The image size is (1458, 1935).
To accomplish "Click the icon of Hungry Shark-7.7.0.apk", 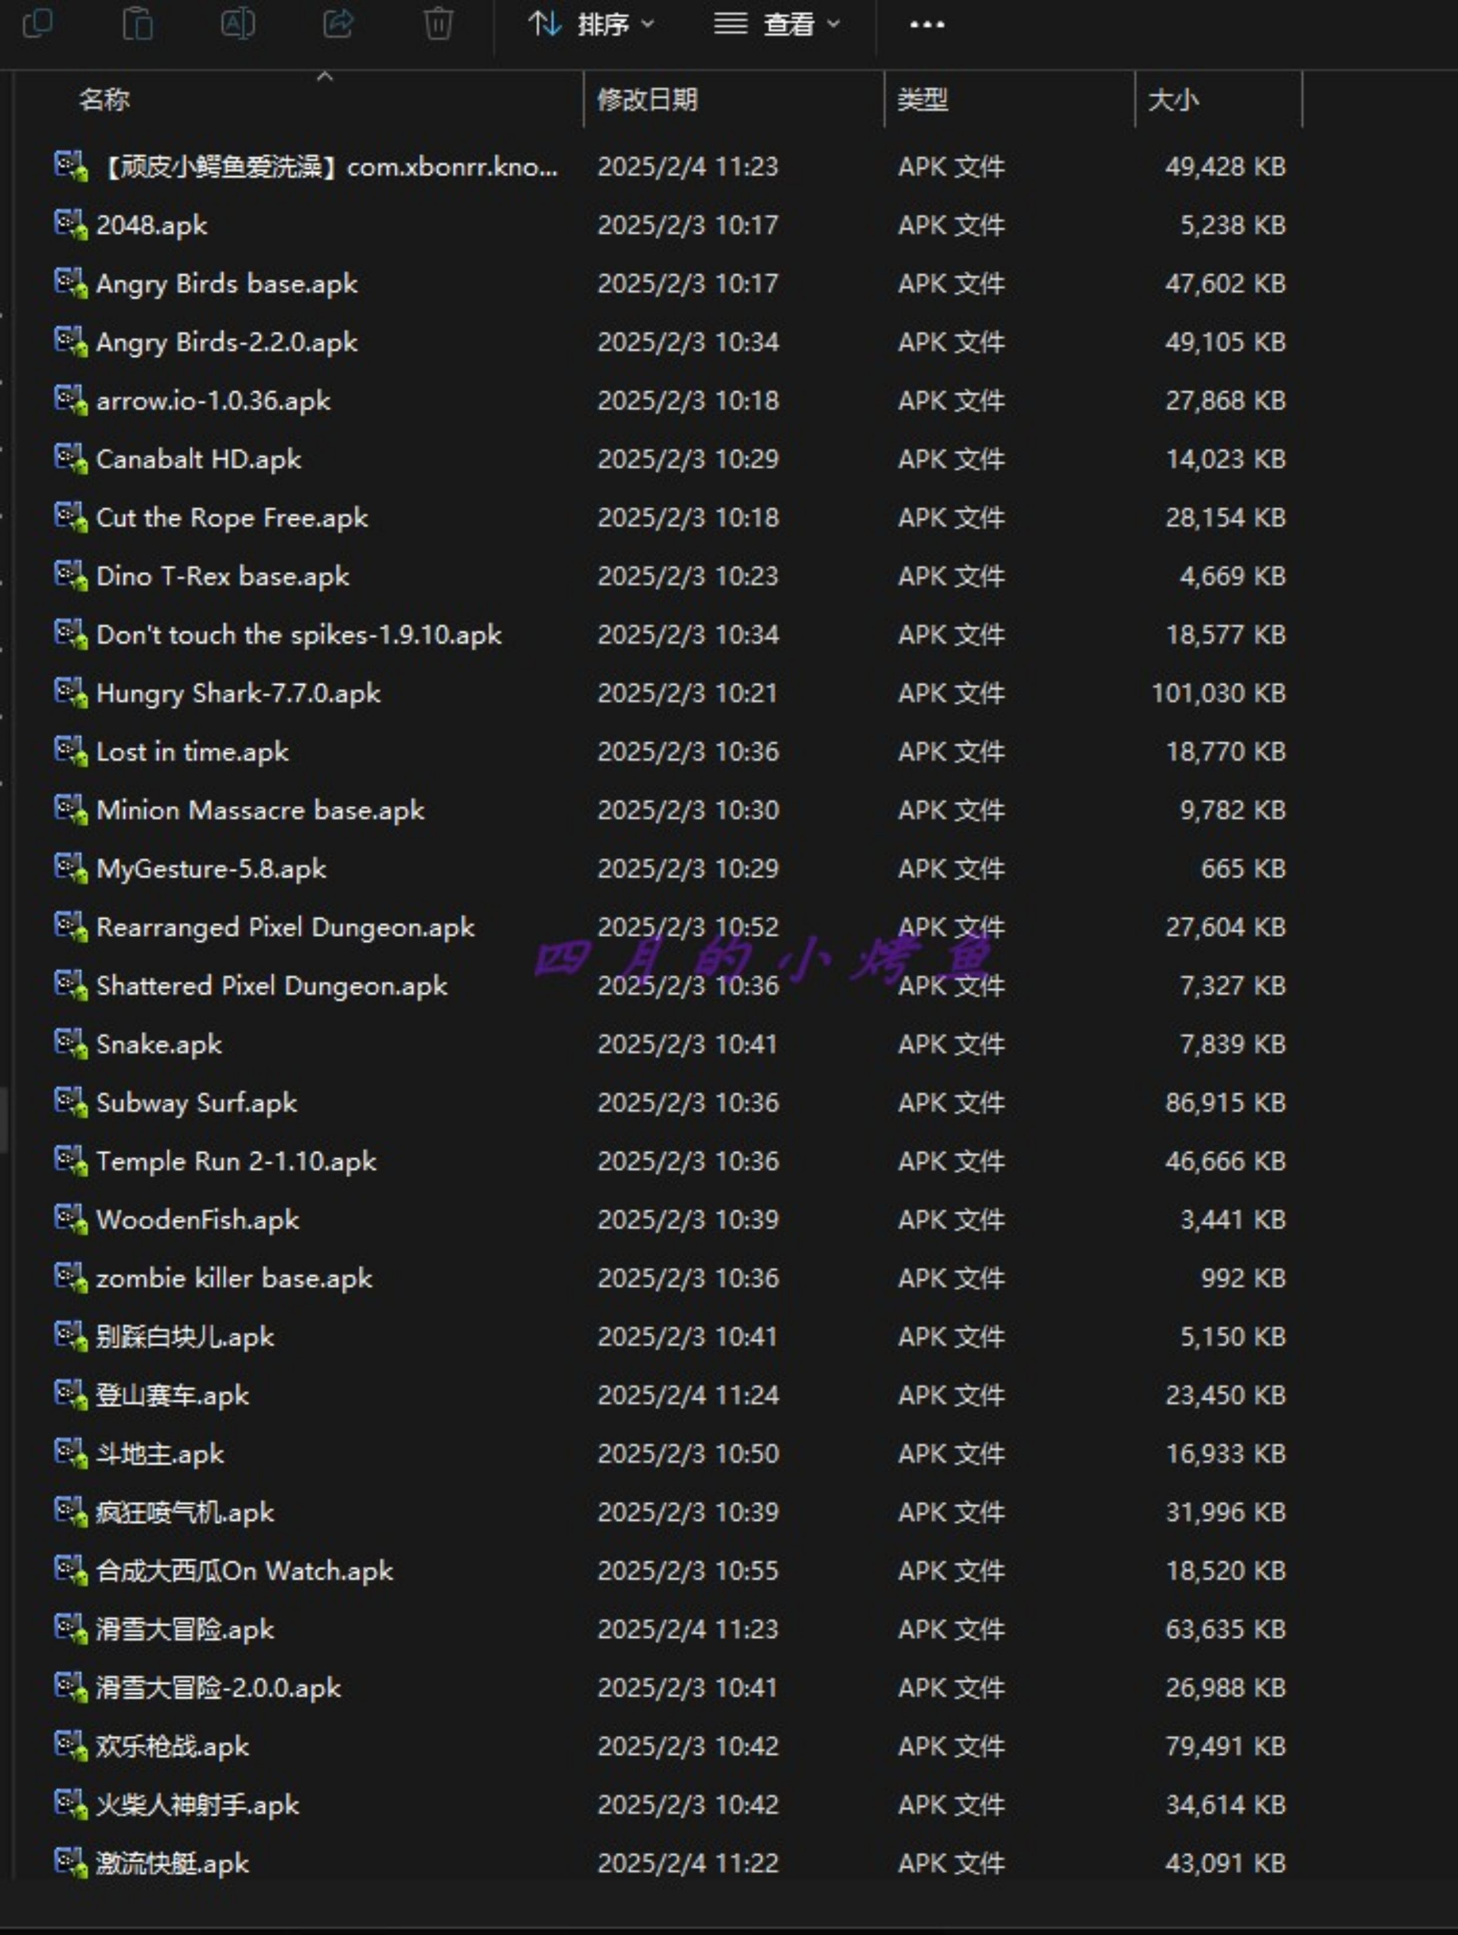I will (x=71, y=693).
